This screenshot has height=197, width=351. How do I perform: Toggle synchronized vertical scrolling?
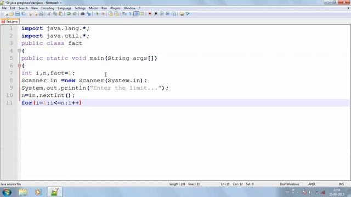pos(111,14)
